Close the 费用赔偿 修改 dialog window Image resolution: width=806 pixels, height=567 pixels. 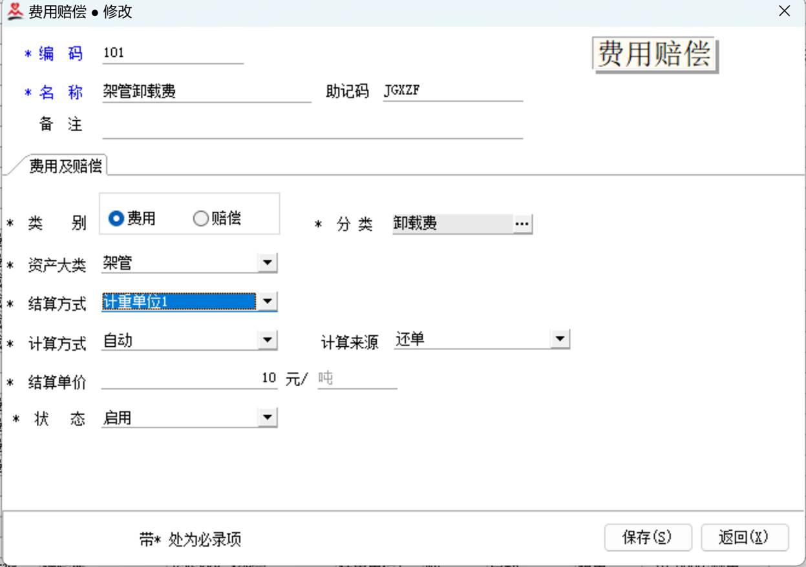click(784, 12)
